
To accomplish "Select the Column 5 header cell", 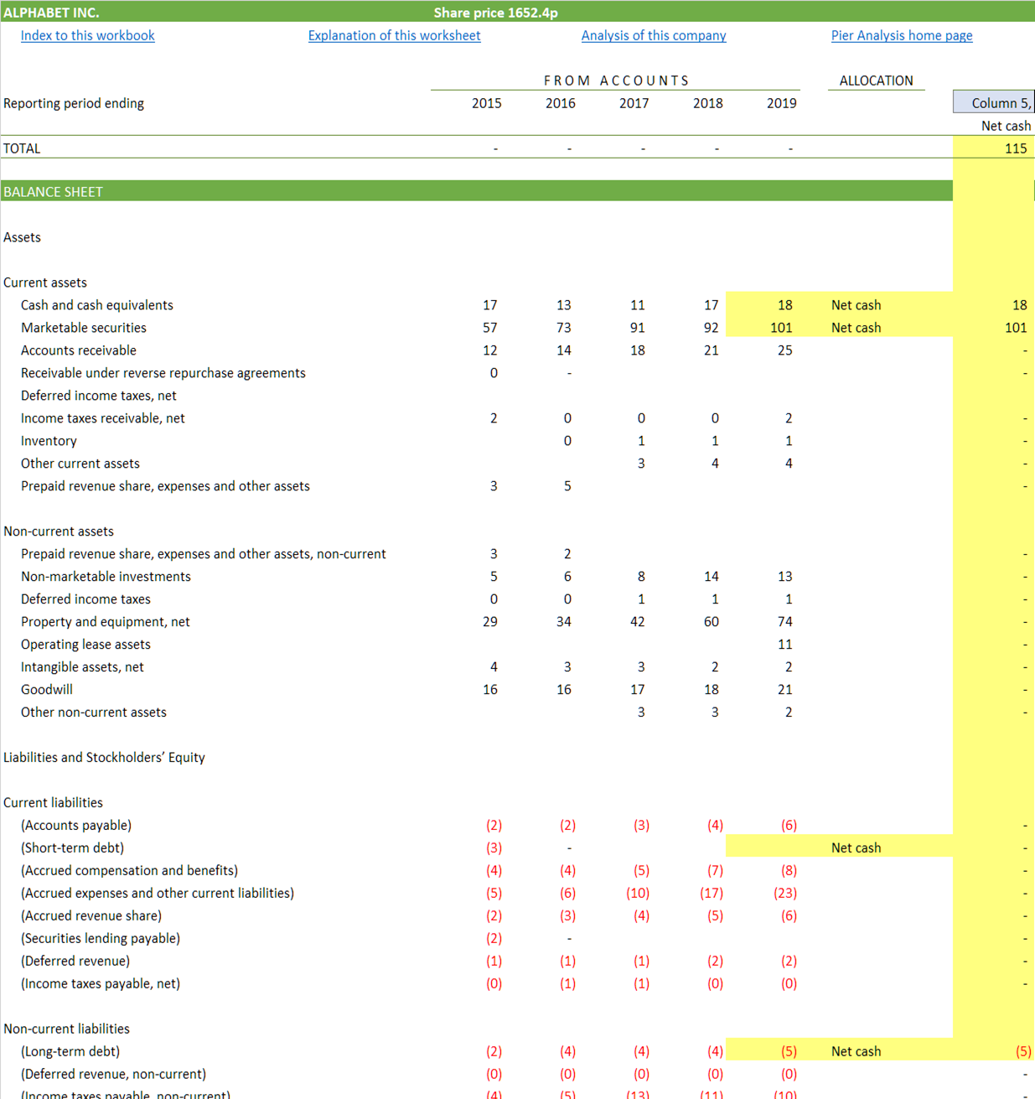I will click(x=994, y=102).
